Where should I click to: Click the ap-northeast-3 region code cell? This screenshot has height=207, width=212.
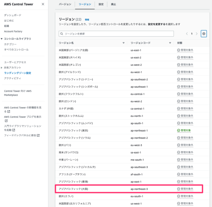pos(139,189)
